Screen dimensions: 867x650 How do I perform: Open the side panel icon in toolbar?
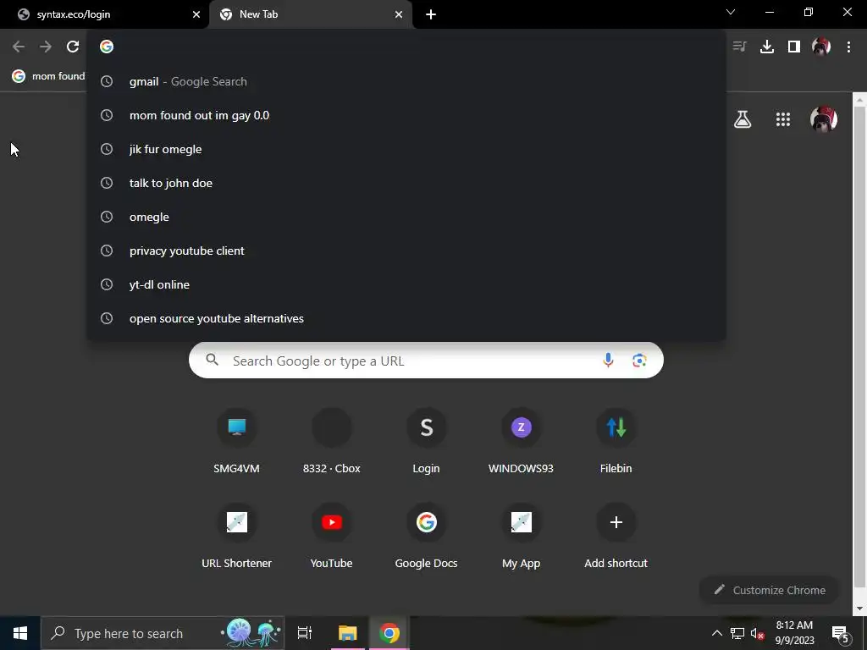(x=793, y=47)
